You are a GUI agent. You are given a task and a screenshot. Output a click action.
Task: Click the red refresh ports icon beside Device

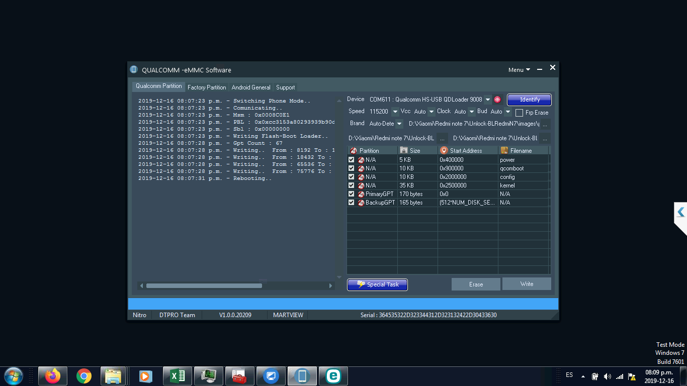497,100
